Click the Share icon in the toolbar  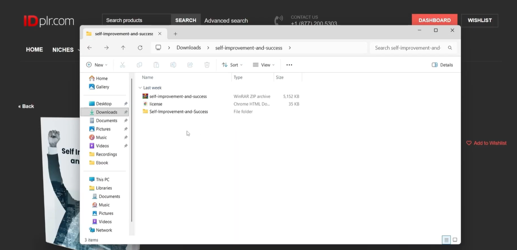click(190, 64)
